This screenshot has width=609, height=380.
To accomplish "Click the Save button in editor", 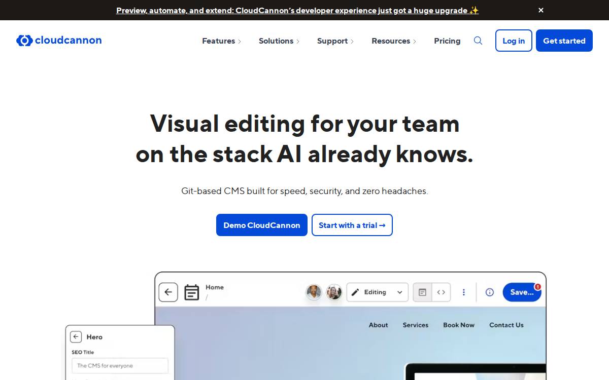I will [522, 292].
